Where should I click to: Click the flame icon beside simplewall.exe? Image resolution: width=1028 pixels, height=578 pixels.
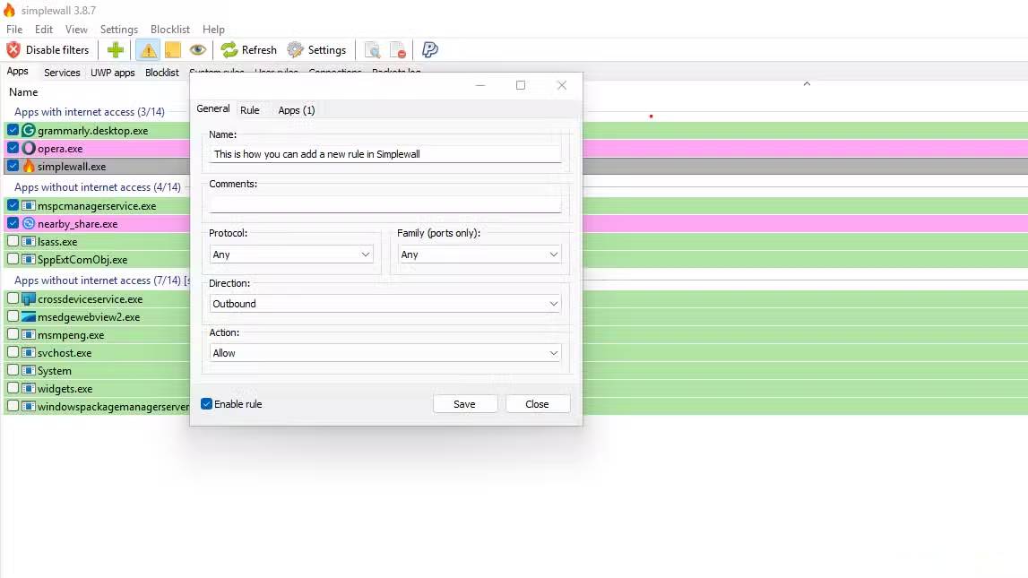click(28, 167)
